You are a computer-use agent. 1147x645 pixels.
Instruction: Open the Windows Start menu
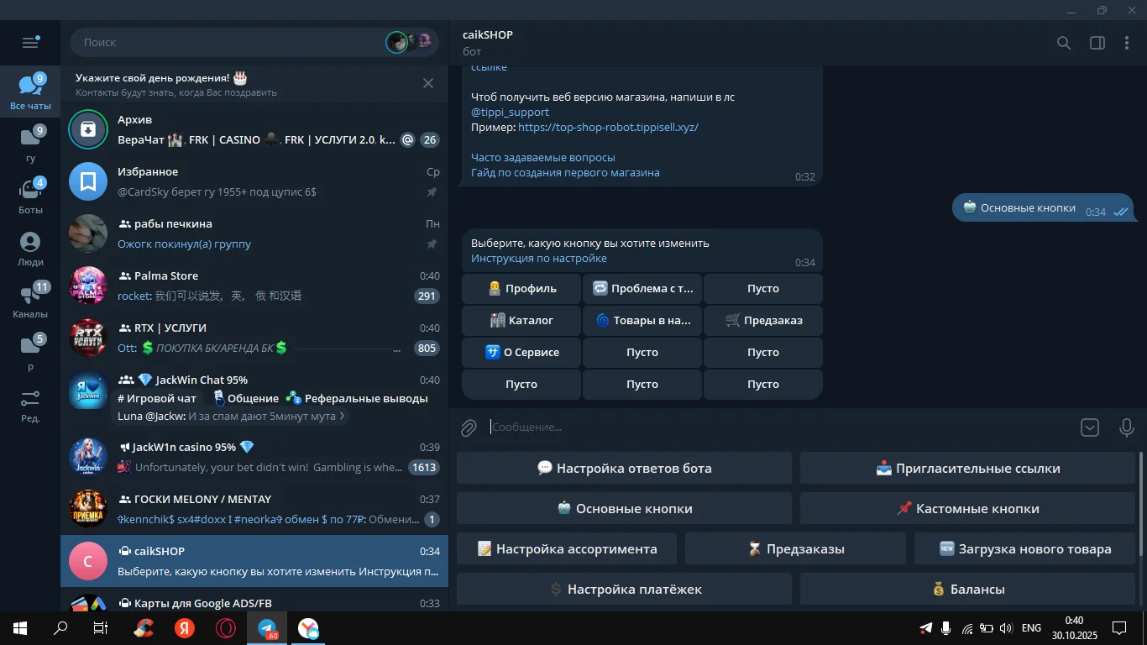coord(19,628)
